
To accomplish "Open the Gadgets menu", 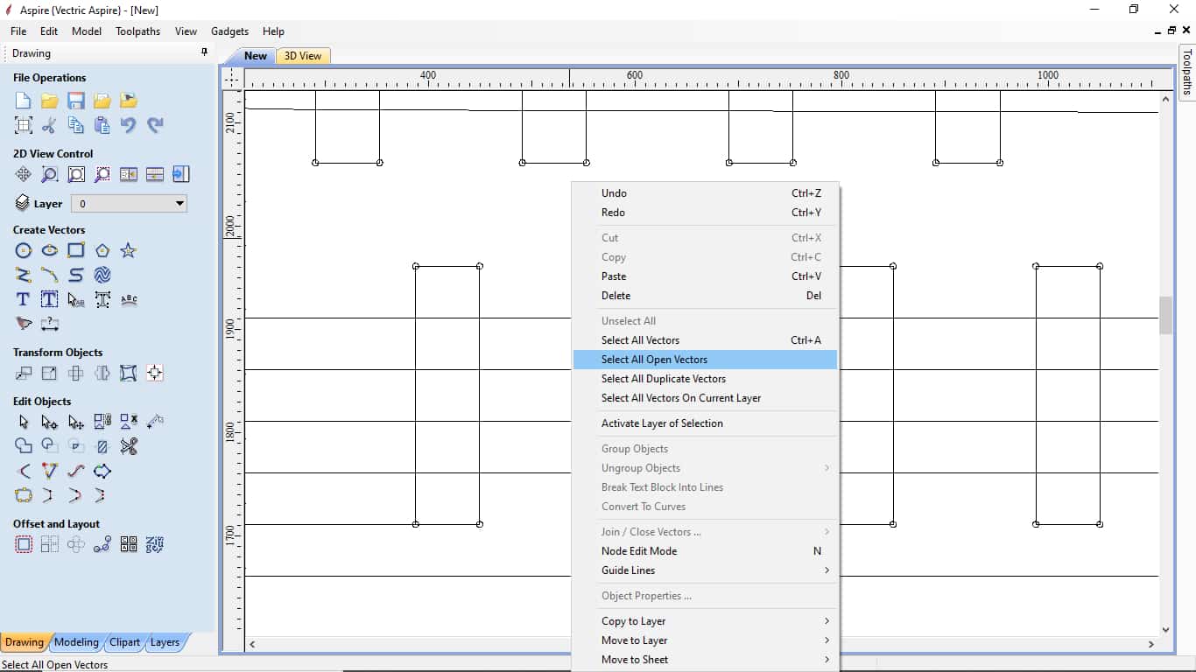I will coord(229,31).
